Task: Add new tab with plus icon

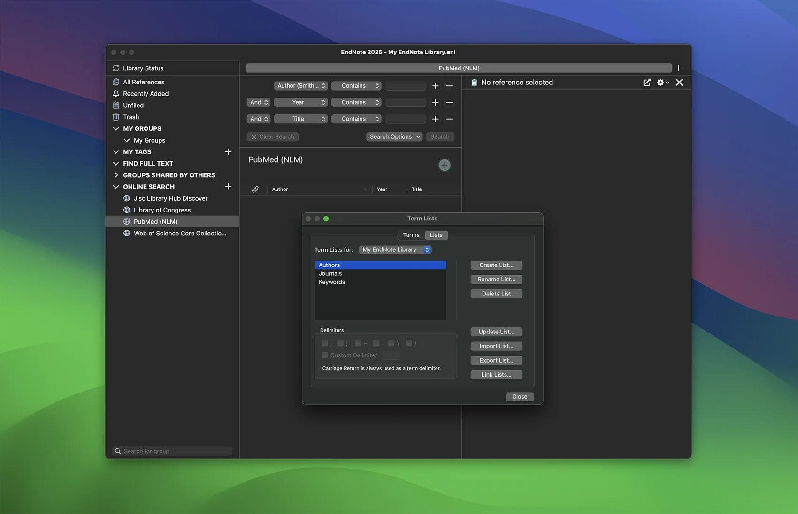Action: point(678,68)
